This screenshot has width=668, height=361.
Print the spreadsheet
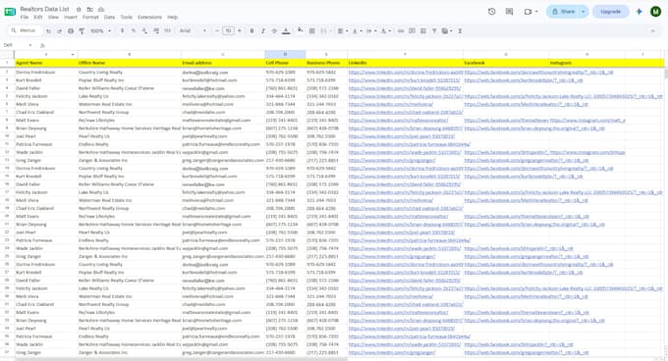(x=71, y=31)
